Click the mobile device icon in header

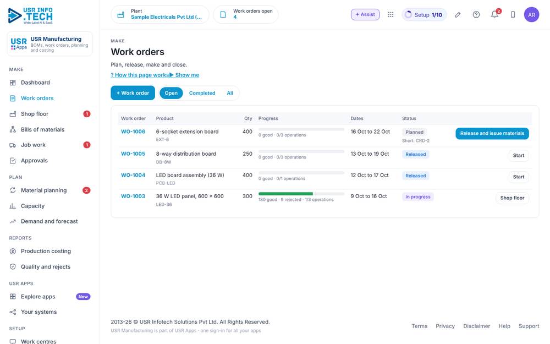513,14
